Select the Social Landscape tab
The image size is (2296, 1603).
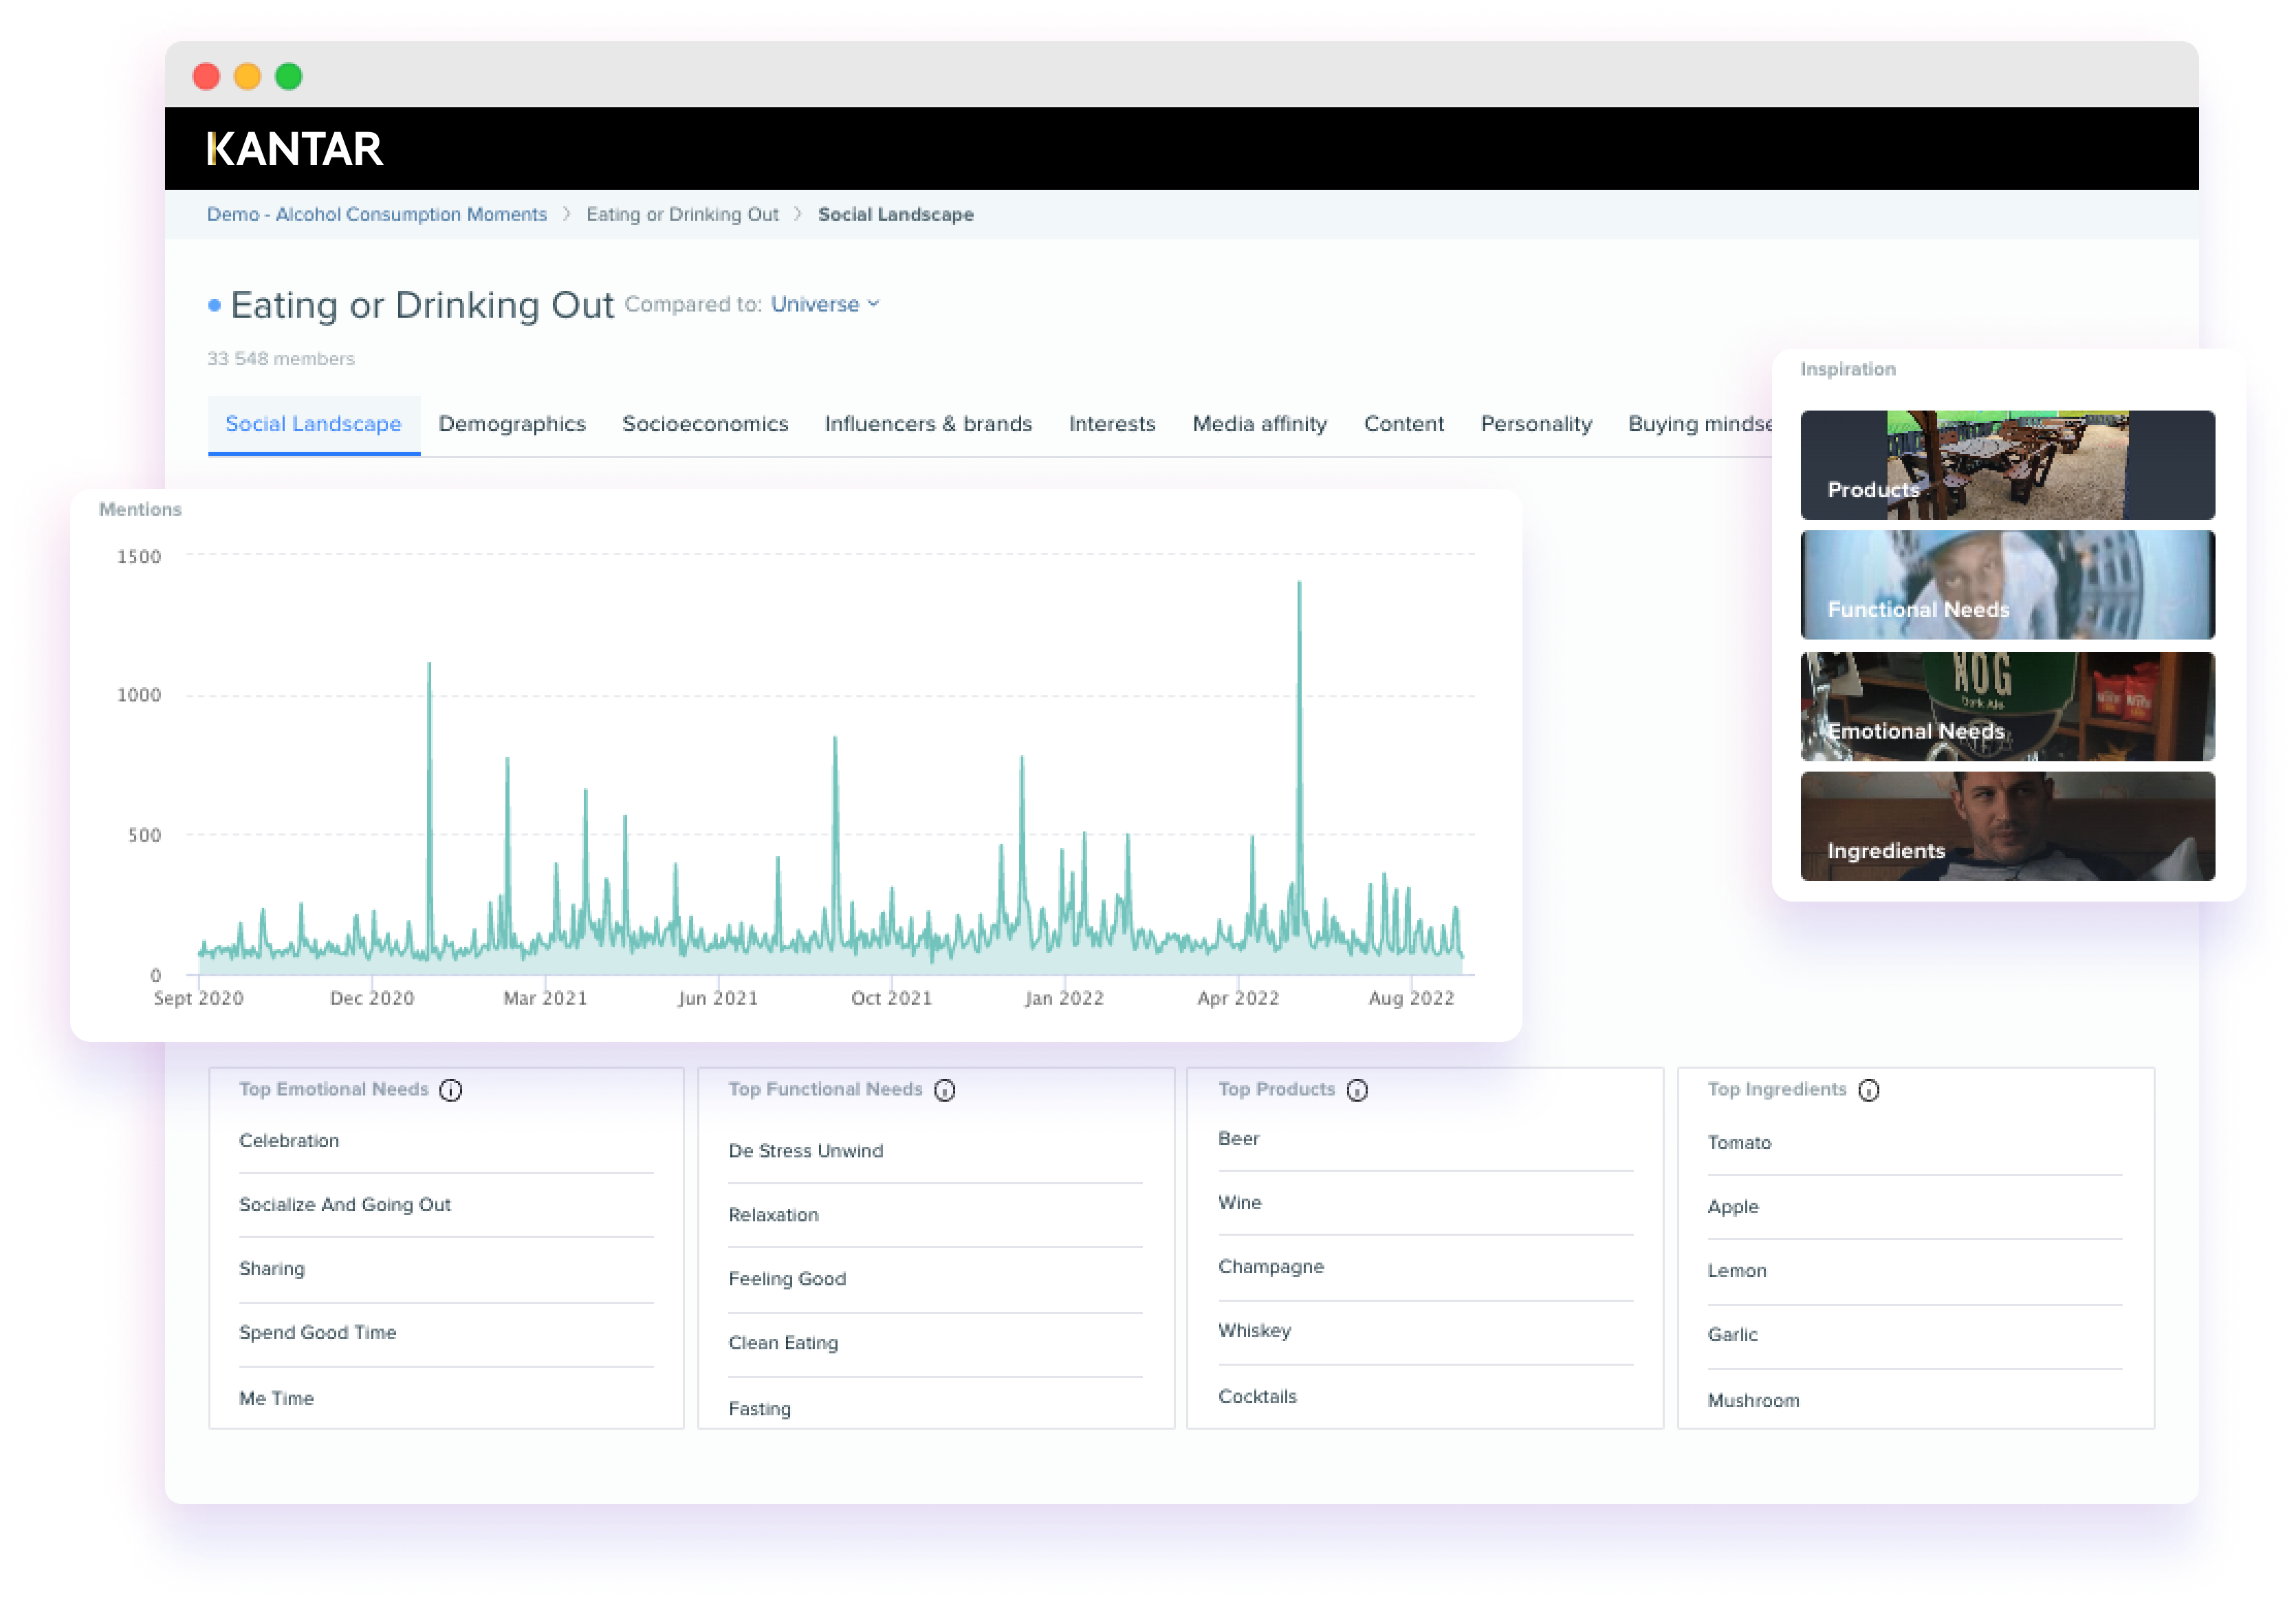coord(314,424)
